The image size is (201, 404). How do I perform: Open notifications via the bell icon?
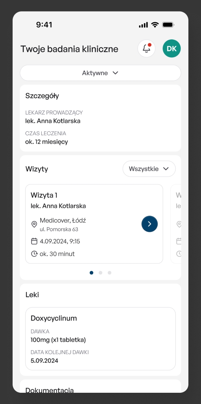pos(146,48)
